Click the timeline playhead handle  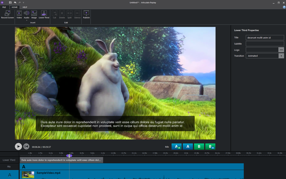click(x=69, y=156)
